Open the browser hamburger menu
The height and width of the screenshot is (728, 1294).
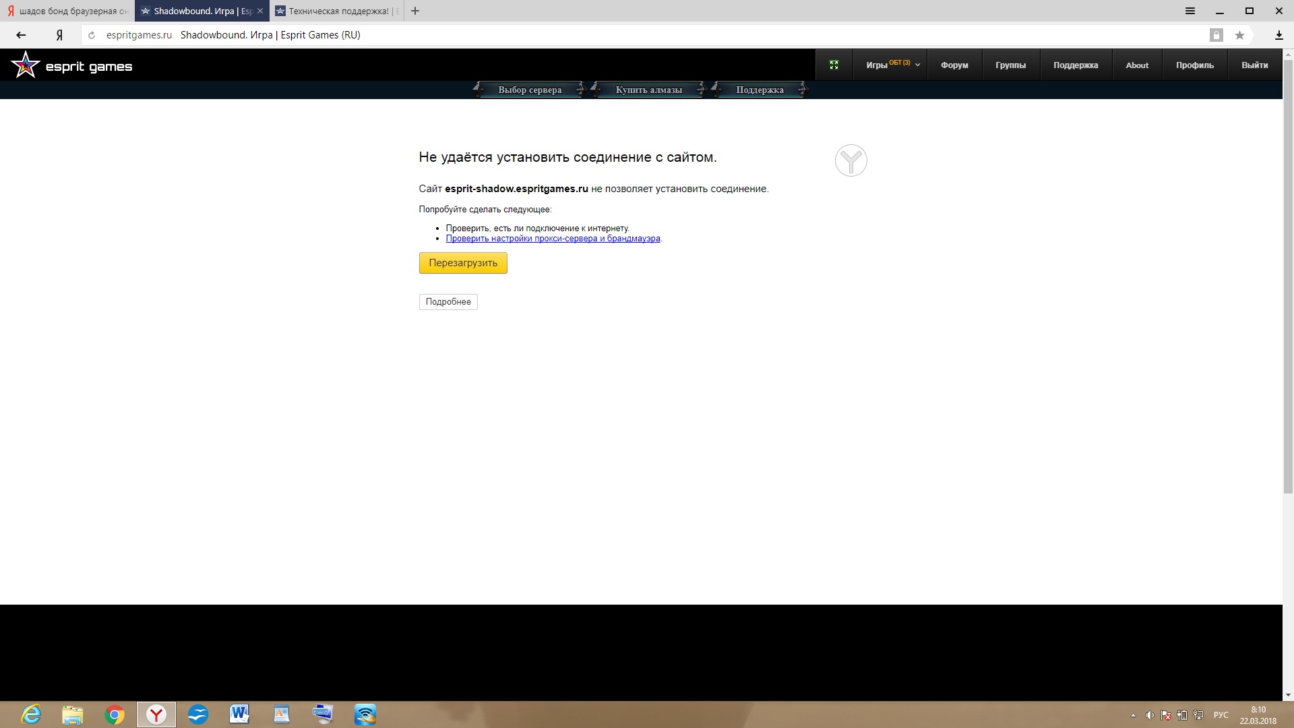(1190, 11)
